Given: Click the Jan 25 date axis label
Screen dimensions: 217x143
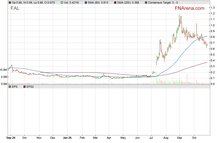Looking at the screenshot, I should [x=67, y=138].
